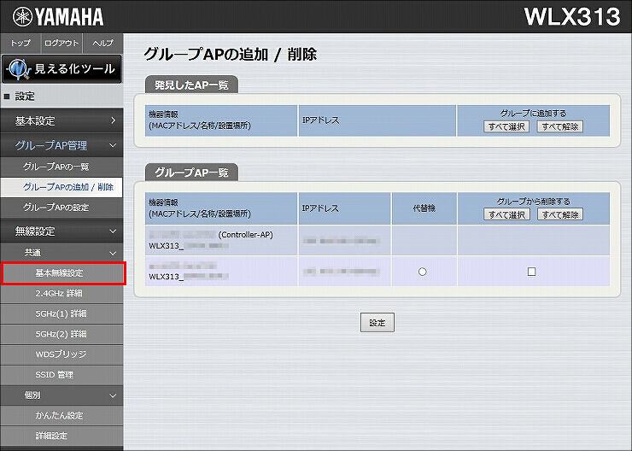The image size is (632, 451).
Task: Expand 基本設定 menu section
Action: tap(61, 120)
